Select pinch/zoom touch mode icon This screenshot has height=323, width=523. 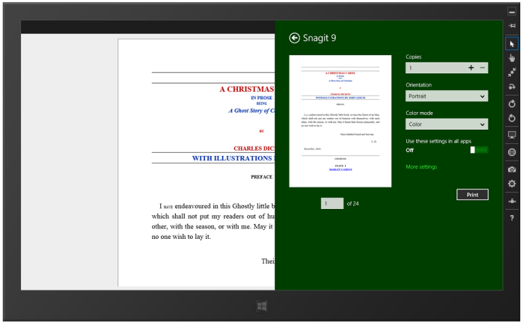click(511, 73)
